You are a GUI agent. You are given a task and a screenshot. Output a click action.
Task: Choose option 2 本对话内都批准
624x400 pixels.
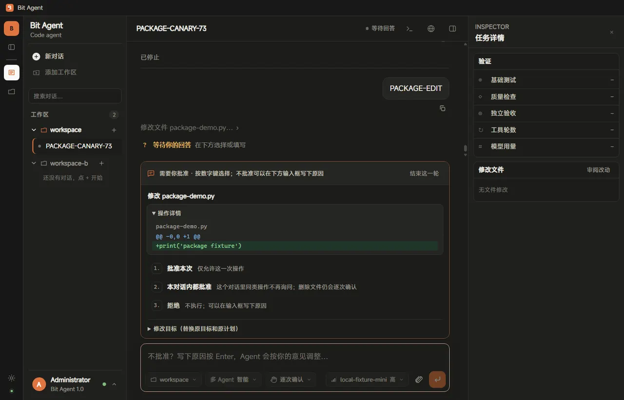pyautogui.click(x=295, y=287)
